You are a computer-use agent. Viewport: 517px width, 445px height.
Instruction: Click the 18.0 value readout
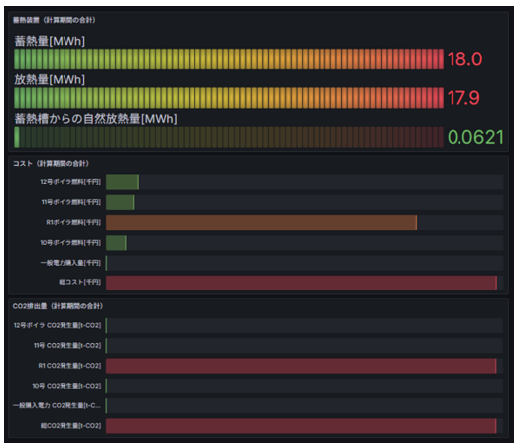click(x=464, y=59)
